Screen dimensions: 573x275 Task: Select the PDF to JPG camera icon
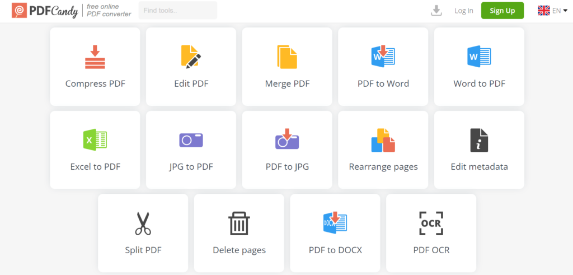click(x=287, y=138)
